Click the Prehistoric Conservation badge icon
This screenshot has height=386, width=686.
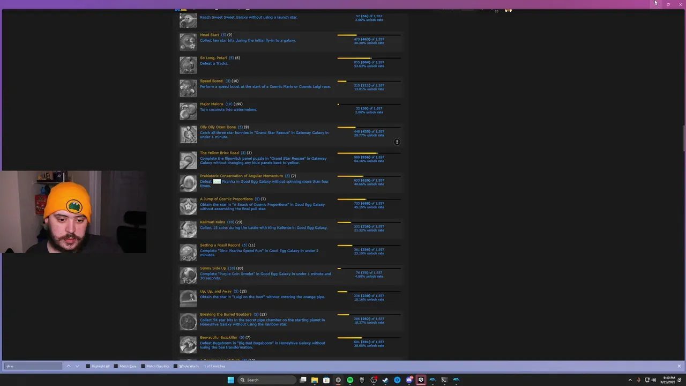pos(188,183)
